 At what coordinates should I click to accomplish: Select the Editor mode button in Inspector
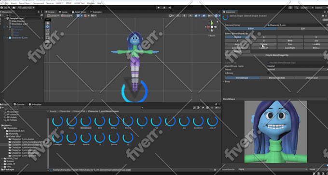click(251, 28)
